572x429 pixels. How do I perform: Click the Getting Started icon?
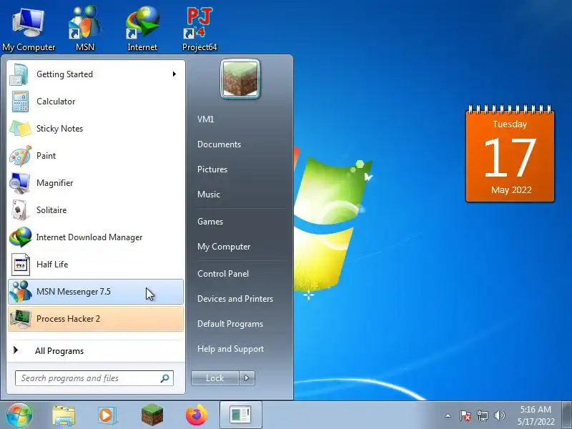[x=19, y=74]
